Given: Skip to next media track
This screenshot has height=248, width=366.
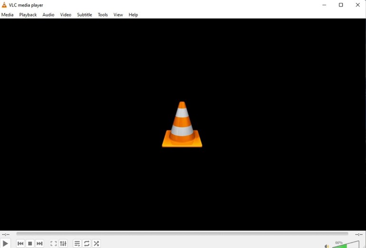Looking at the screenshot, I should point(39,244).
